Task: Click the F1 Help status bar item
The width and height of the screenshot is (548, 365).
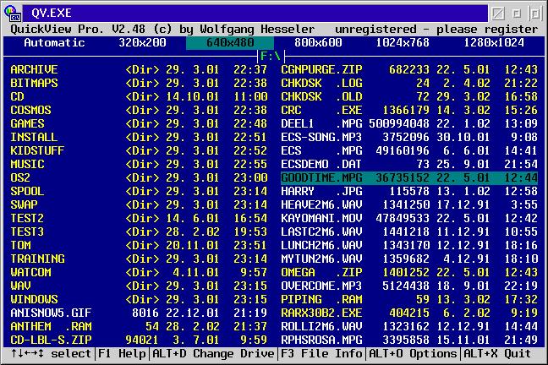Action: click(x=122, y=353)
